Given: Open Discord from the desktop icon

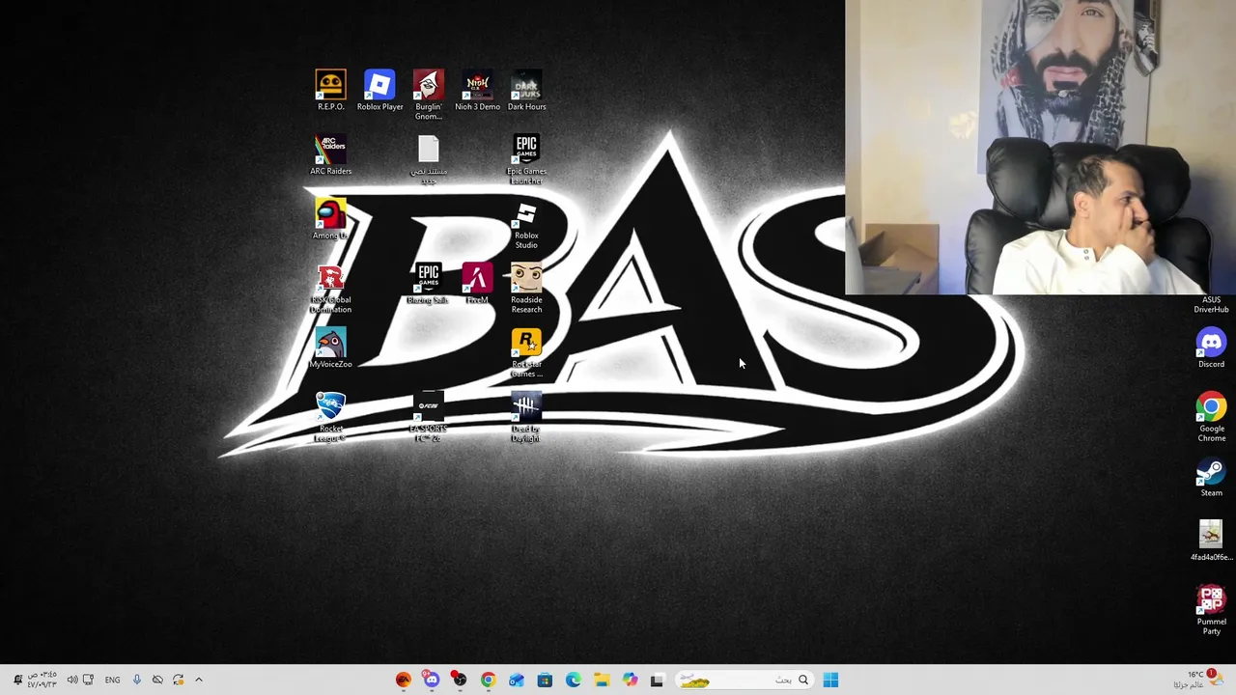Looking at the screenshot, I should [x=1211, y=348].
